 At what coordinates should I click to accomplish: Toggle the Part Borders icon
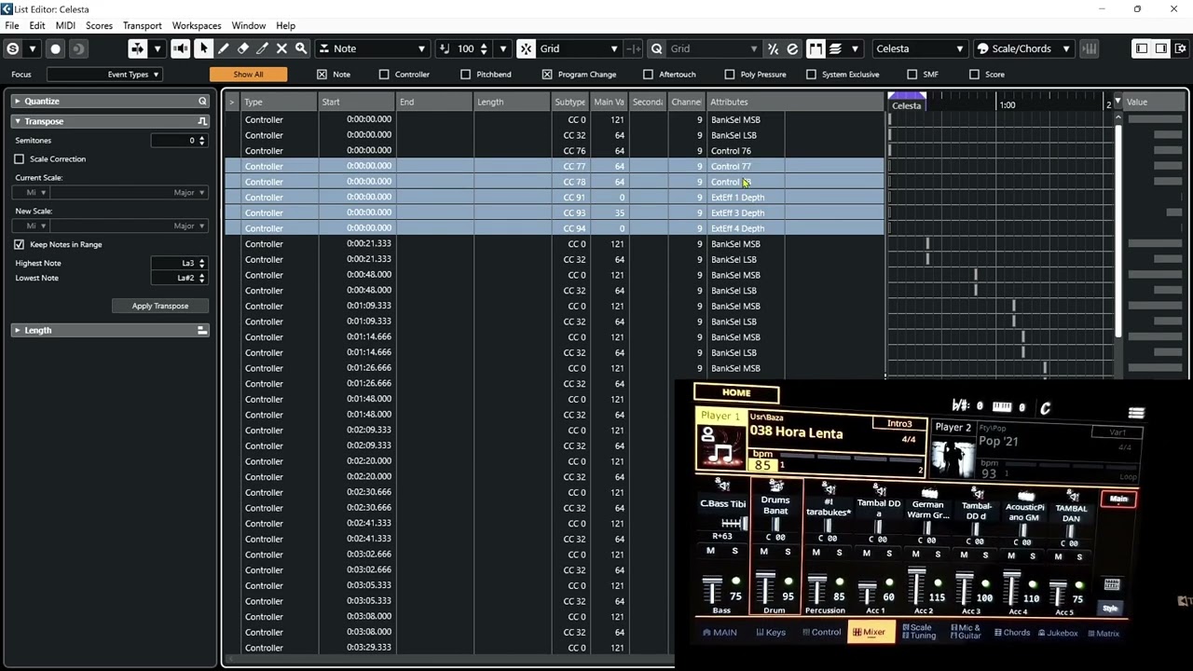[816, 48]
